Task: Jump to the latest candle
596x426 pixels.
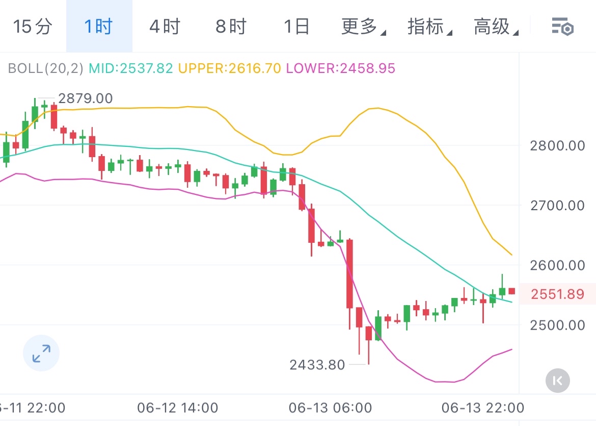Action: pos(557,380)
